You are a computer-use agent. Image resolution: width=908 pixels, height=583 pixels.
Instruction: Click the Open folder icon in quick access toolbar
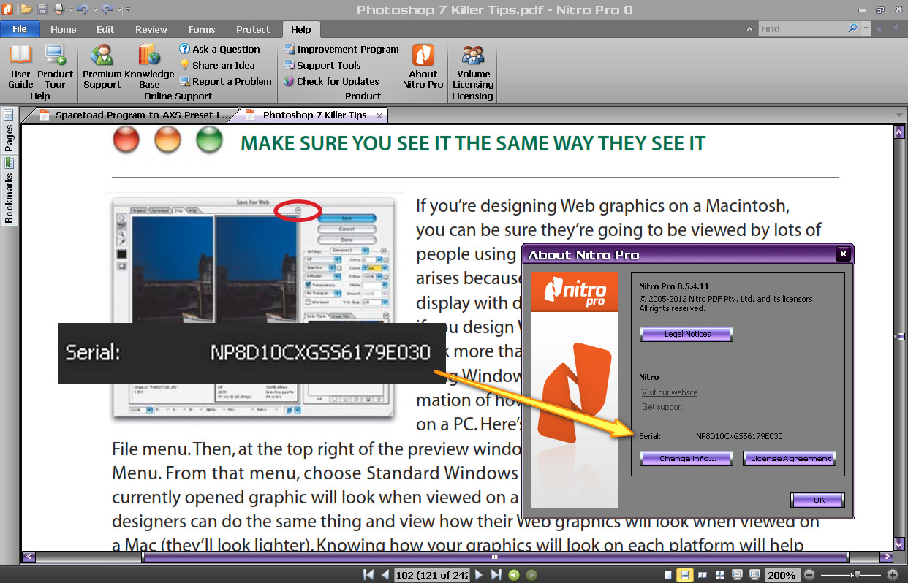click(x=26, y=9)
